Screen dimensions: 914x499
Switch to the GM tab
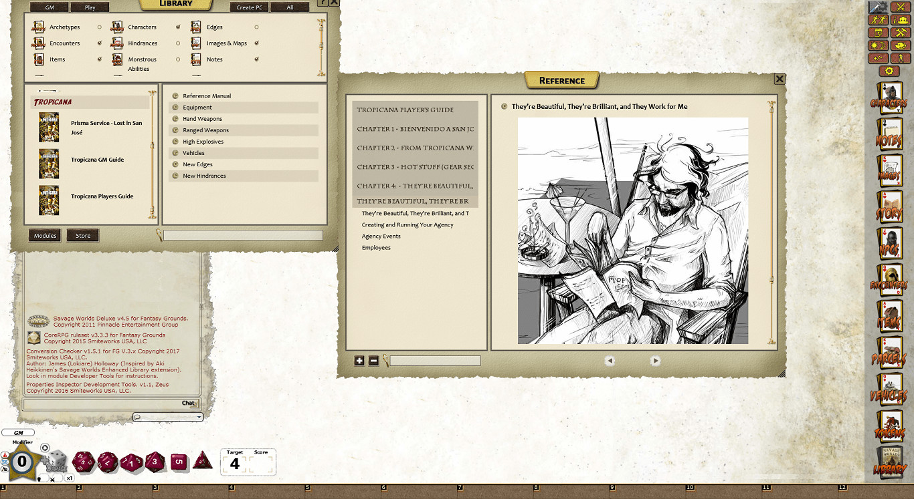pyautogui.click(x=48, y=7)
